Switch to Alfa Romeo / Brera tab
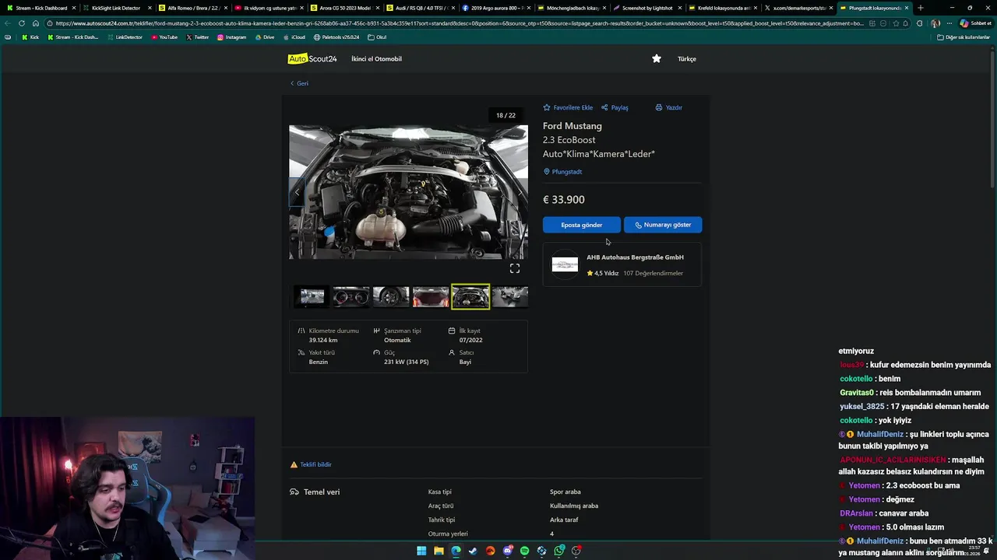This screenshot has height=560, width=997. pos(192,8)
